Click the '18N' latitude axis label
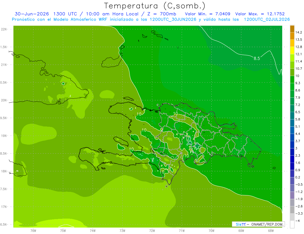 pyautogui.click(x=4, y=171)
